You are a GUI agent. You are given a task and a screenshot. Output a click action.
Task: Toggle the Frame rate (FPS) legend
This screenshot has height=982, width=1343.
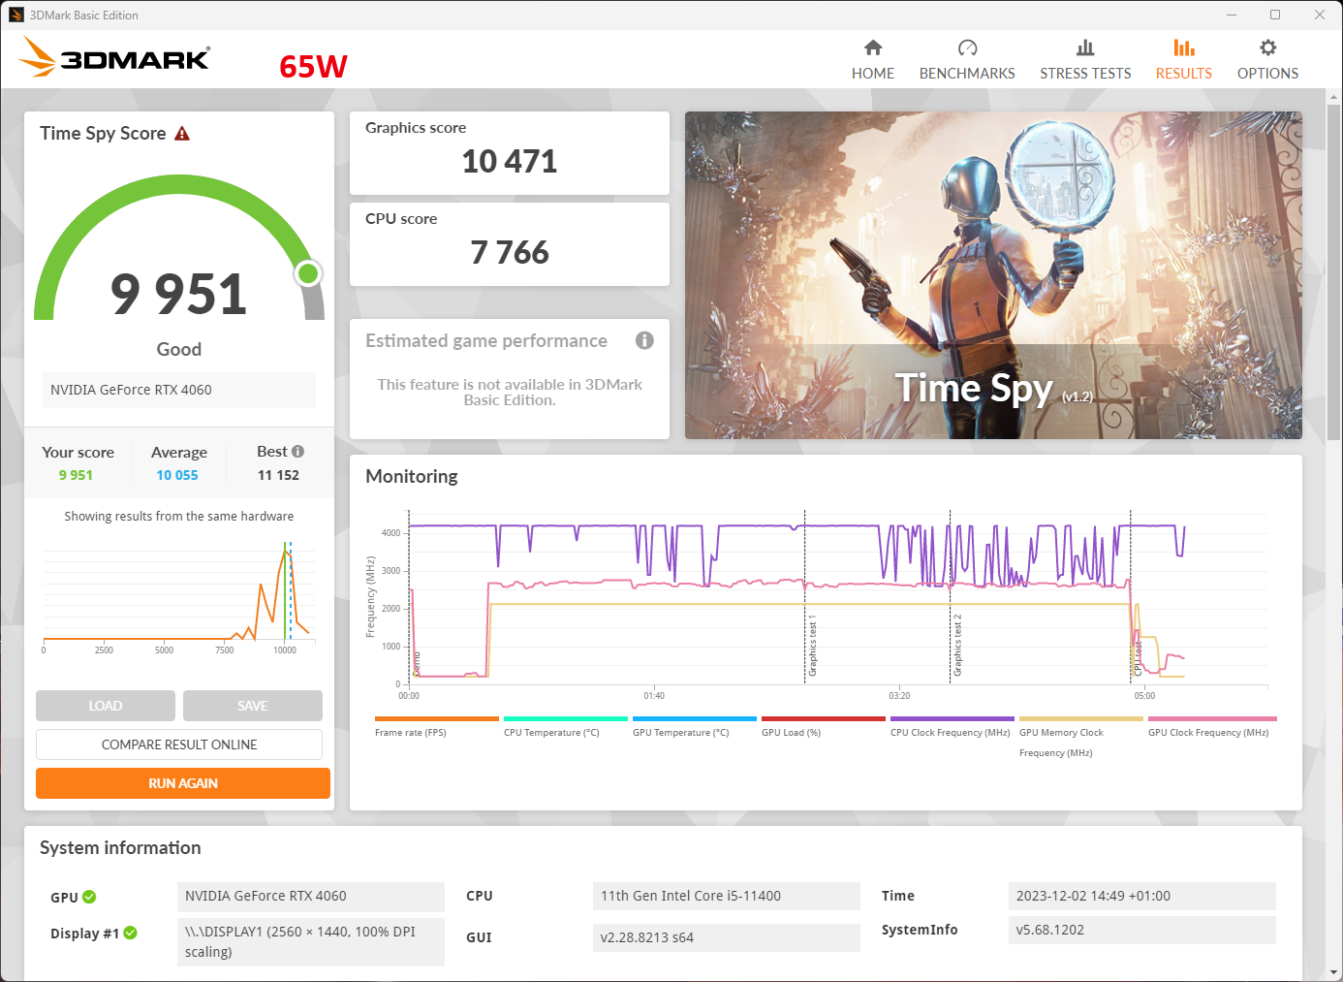[x=411, y=733]
